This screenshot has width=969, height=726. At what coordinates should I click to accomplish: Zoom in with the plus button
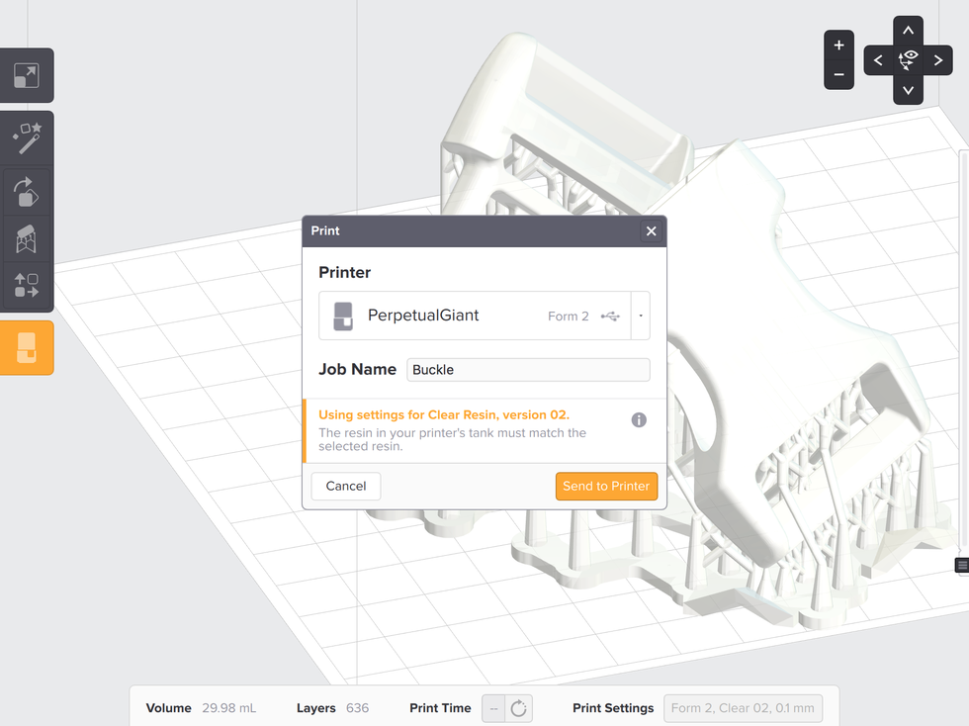[838, 45]
